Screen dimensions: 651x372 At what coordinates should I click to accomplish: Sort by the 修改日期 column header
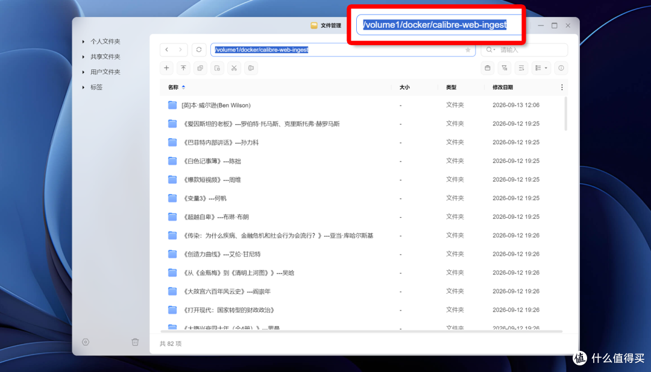coord(503,87)
